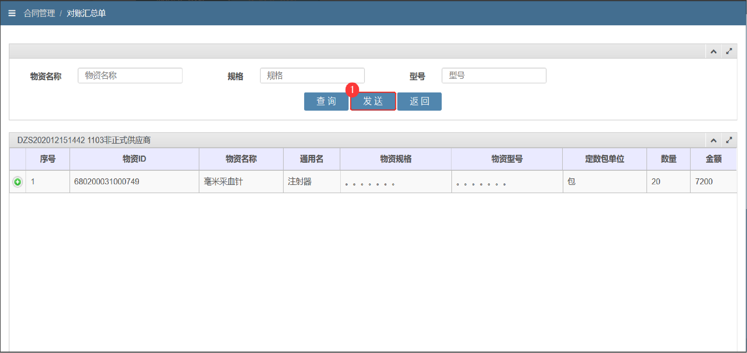The width and height of the screenshot is (747, 353).
Task: Click the 金额 column header
Action: point(714,159)
